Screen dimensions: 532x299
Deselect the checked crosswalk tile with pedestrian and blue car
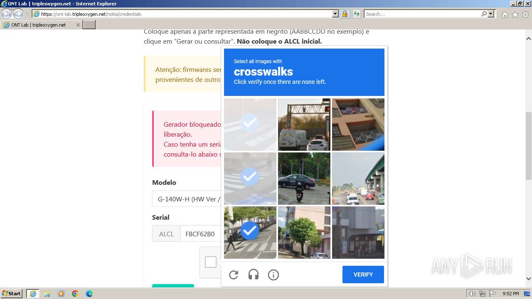[x=250, y=179]
